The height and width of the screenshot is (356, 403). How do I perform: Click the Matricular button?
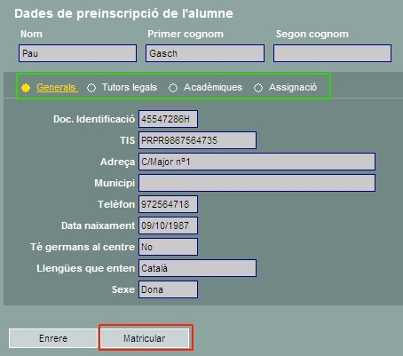pyautogui.click(x=145, y=338)
